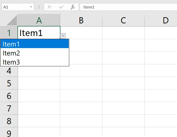Choose Item1 from the dropdown list

pyautogui.click(x=34, y=44)
